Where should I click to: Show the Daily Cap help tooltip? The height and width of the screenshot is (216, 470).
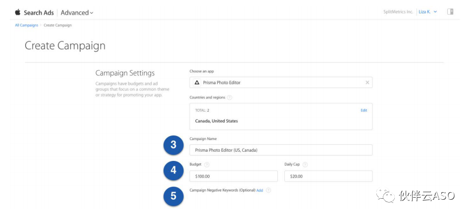click(305, 165)
